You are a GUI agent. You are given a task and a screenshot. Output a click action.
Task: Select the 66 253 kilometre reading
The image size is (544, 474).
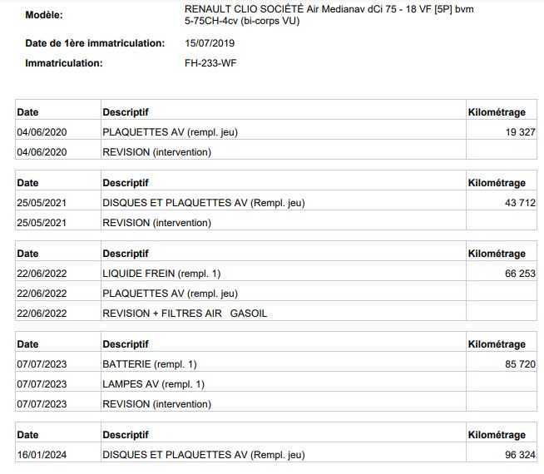click(x=520, y=274)
